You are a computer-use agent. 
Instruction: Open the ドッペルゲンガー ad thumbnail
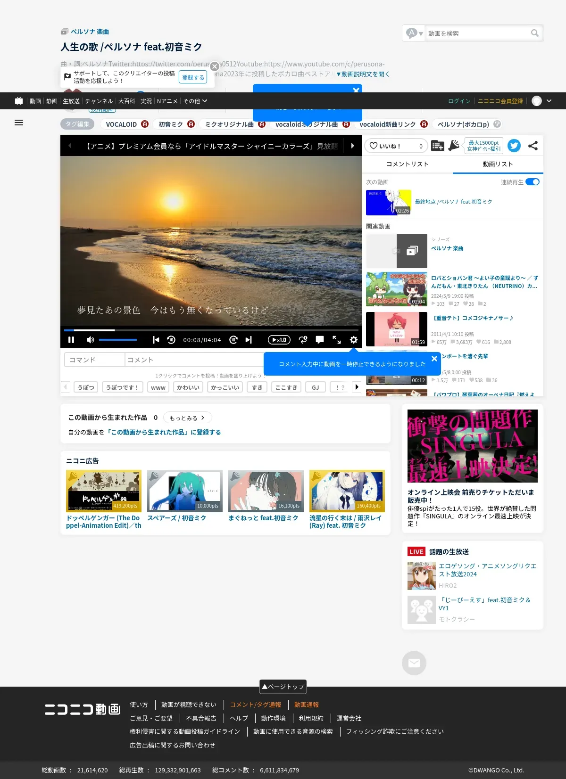104,491
